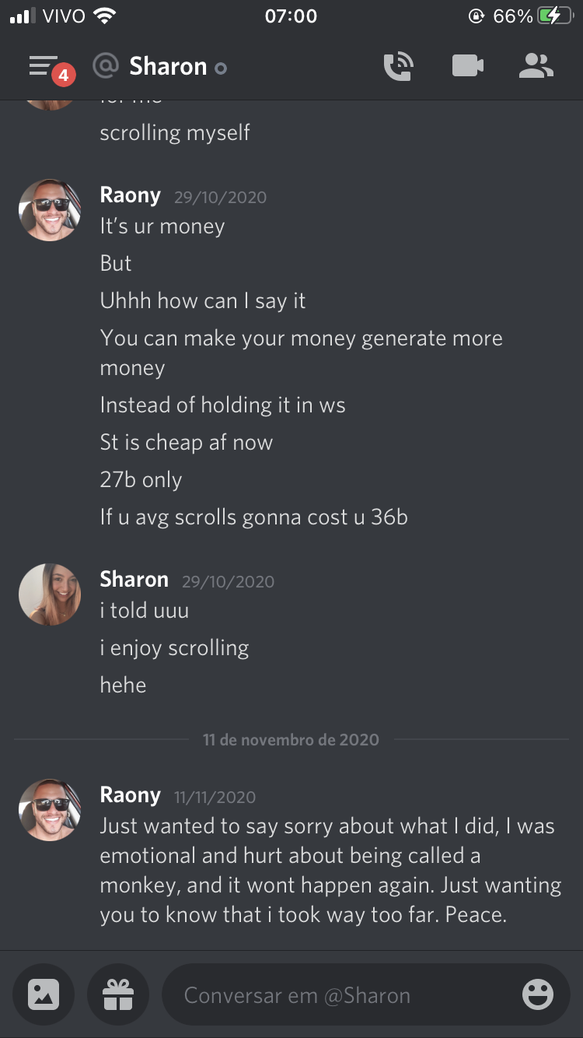Screen dimensions: 583x1038
Task: Open the emoji picker in message box
Action: coord(537,994)
